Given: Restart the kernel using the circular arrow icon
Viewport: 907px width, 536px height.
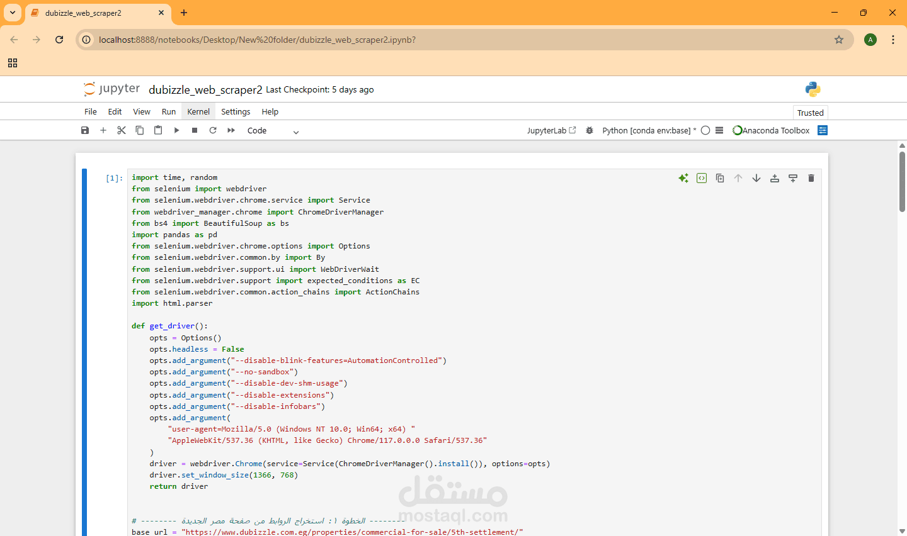Looking at the screenshot, I should point(213,130).
